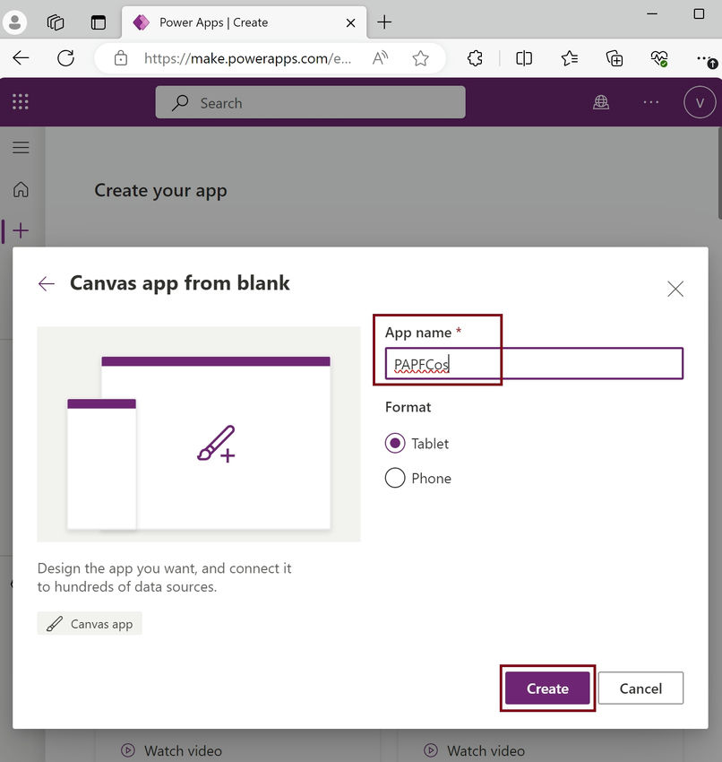Open browser extensions icon
The image size is (722, 762).
pos(475,58)
